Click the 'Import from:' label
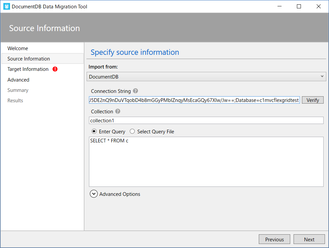This screenshot has height=248, width=329. tap(103, 67)
